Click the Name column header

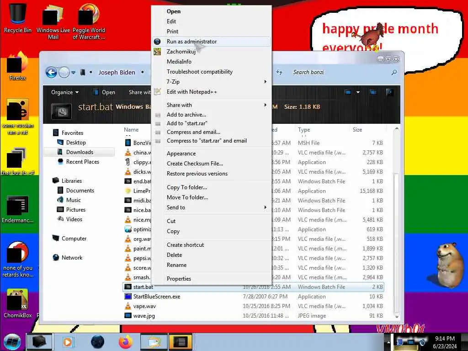[x=131, y=129]
